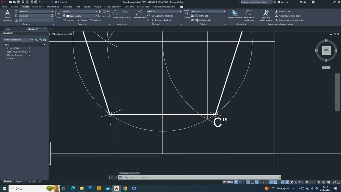This screenshot has width=341, height=192.
Task: Expand the Lineare dimension type dropdown arrow
Action: pyautogui.click(x=75, y=20)
